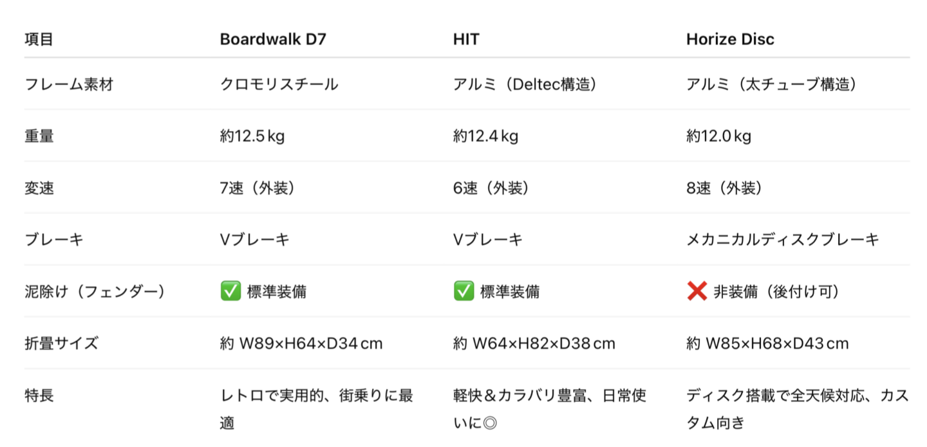Viewport: 927px width, 447px height.
Task: Click the green checkmark in Boardwalk D7 column
Action: [230, 291]
